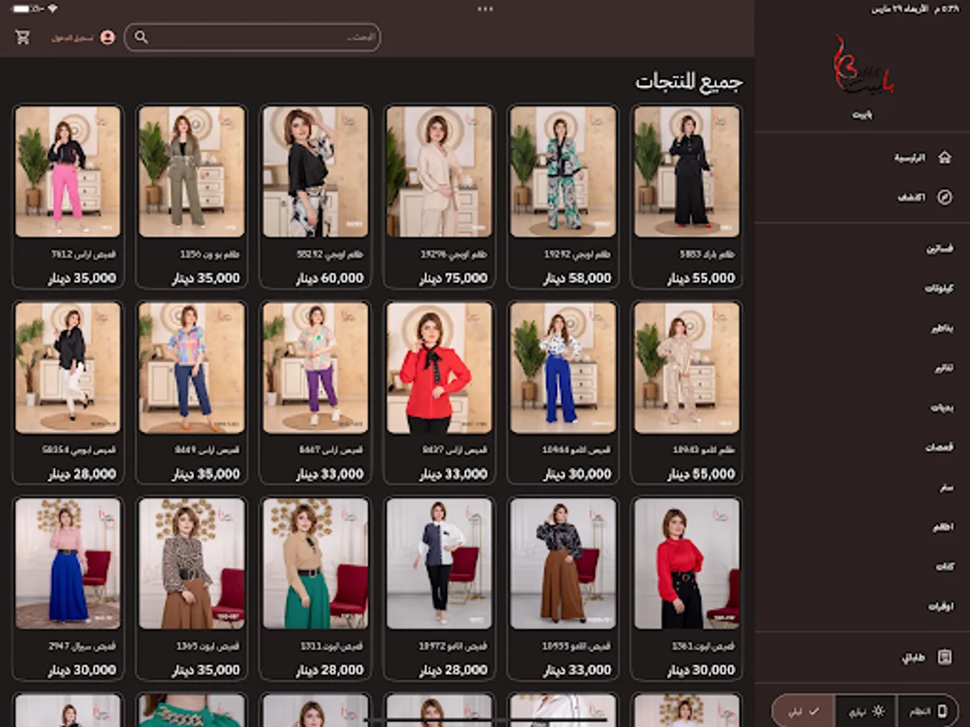Open leopard blouse product 1365 photo

(192, 564)
